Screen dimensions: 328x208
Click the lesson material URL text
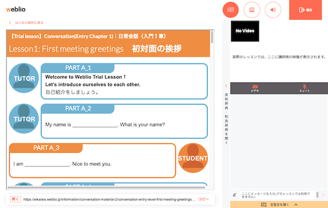(x=109, y=199)
